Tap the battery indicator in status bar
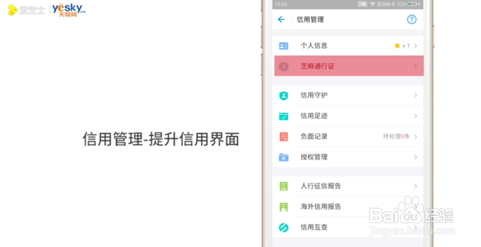The width and height of the screenshot is (481, 247). pyautogui.click(x=413, y=4)
